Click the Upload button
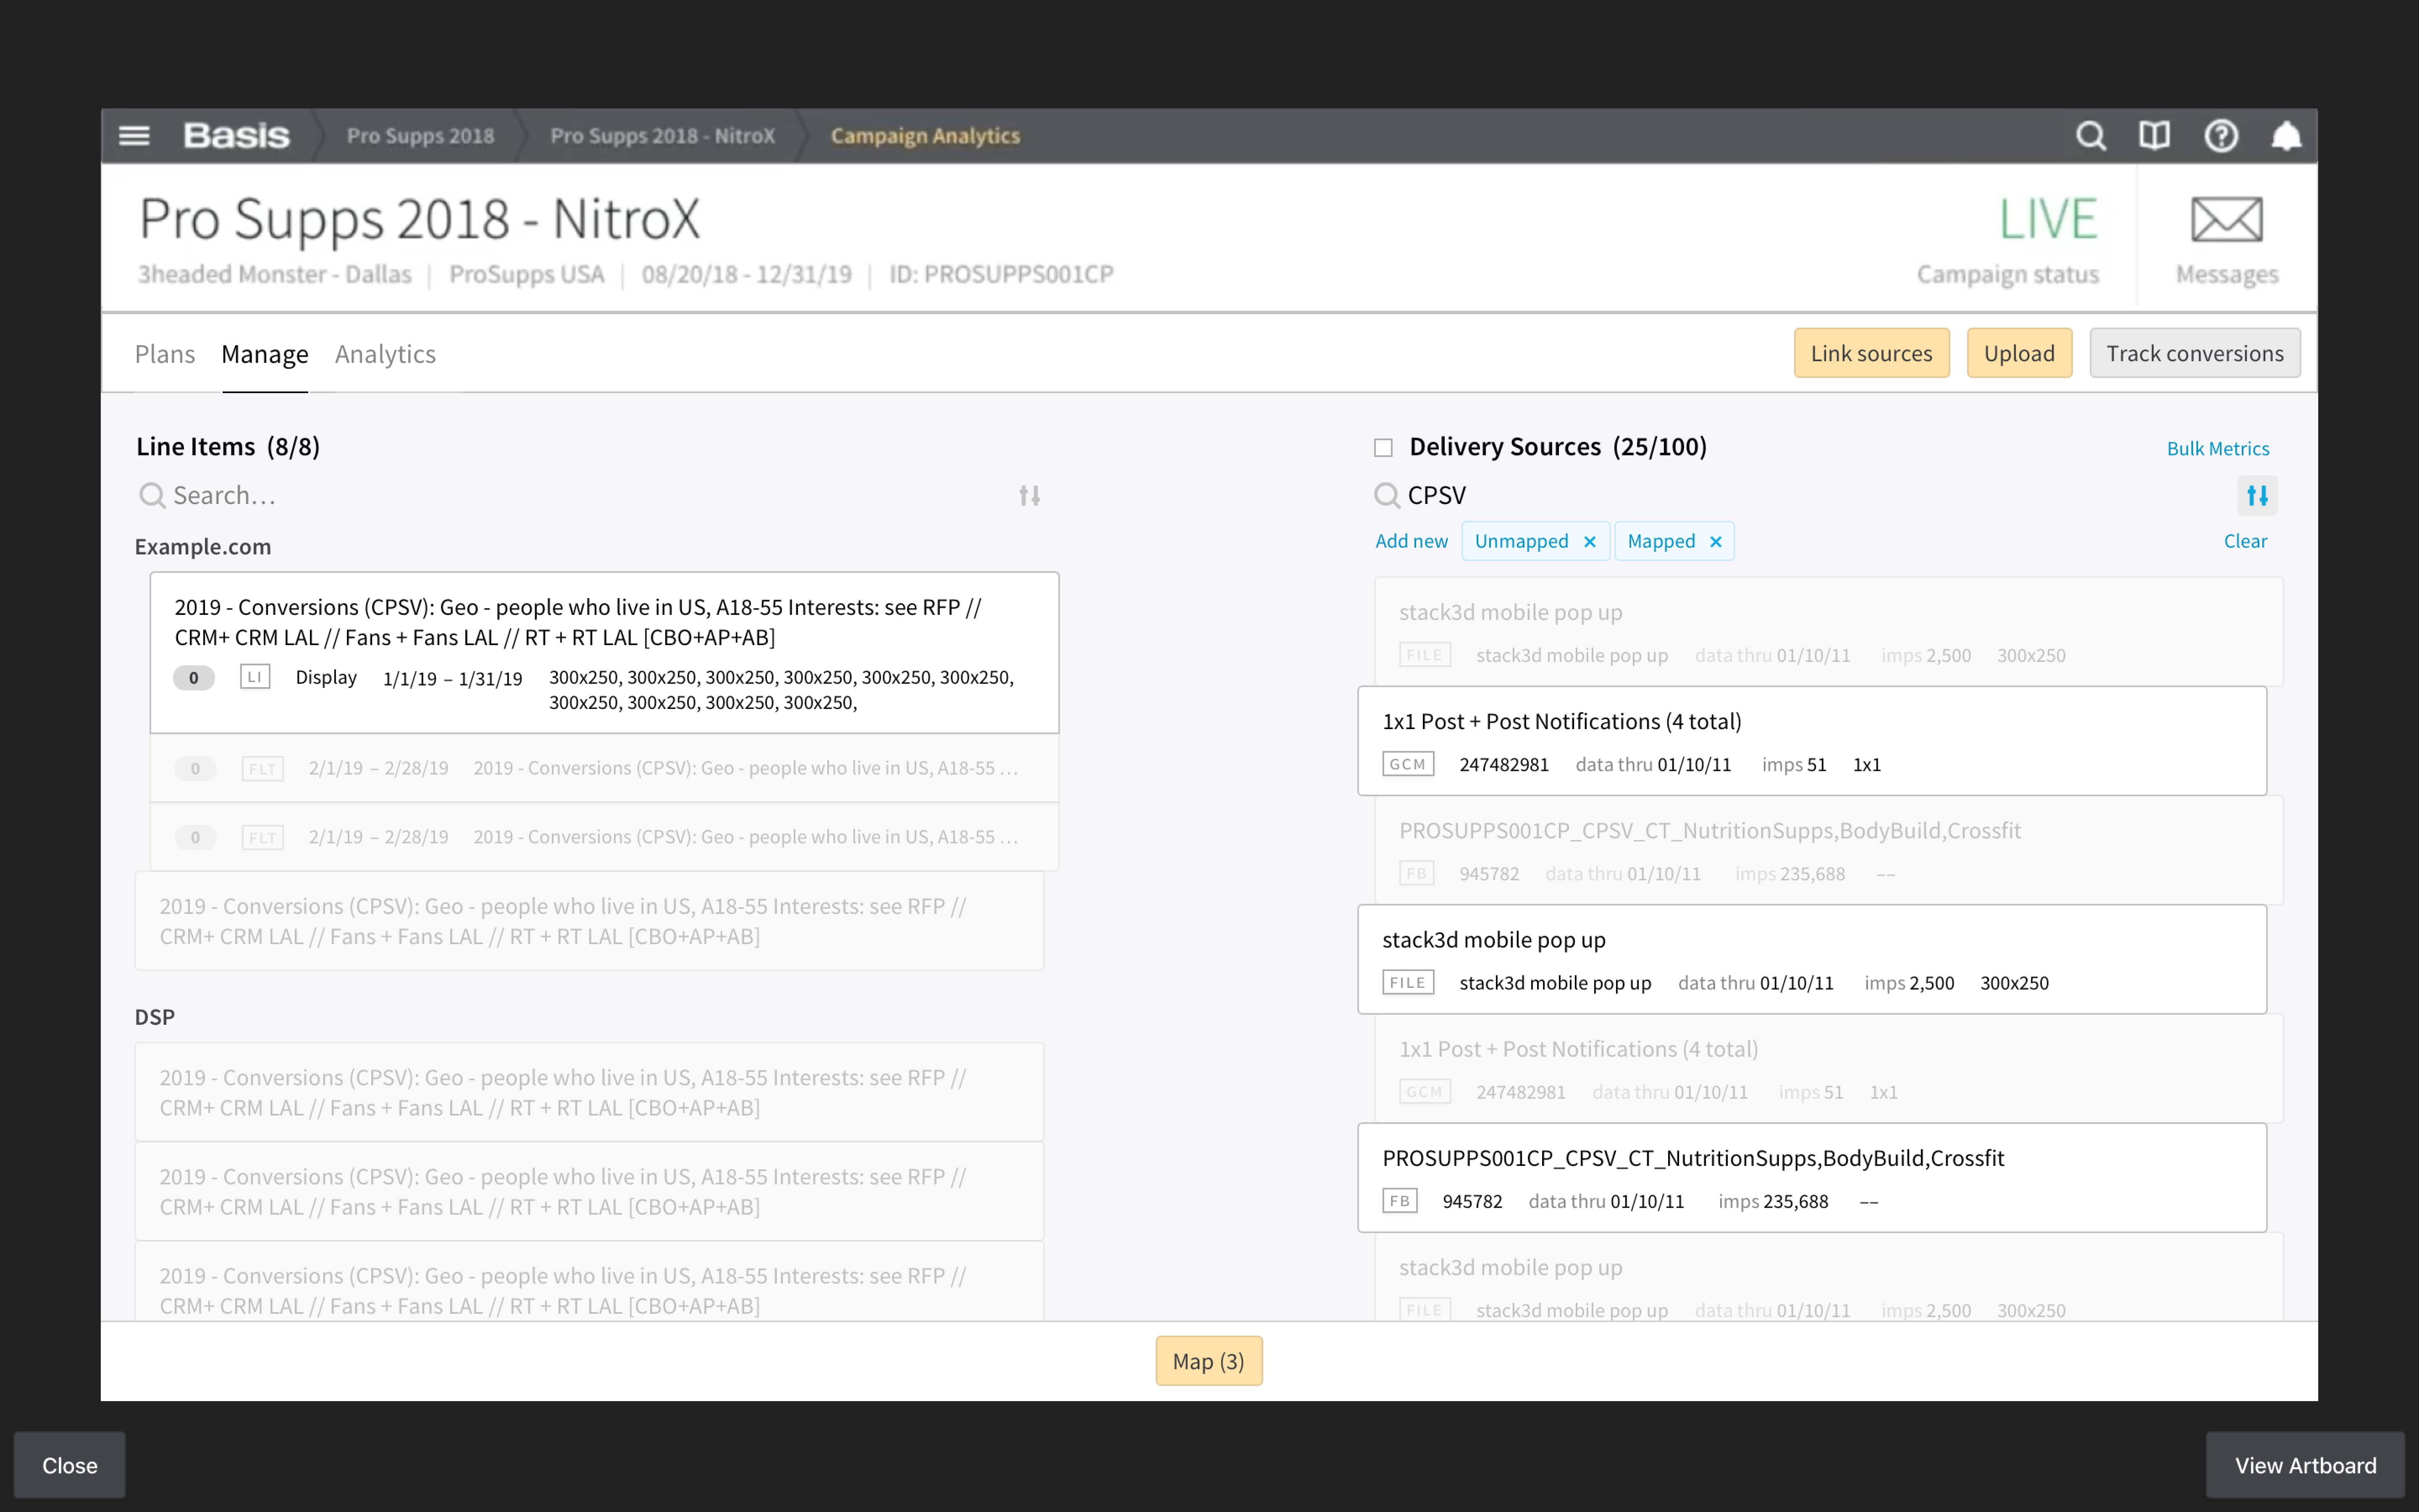The image size is (2419, 1512). [2019, 353]
